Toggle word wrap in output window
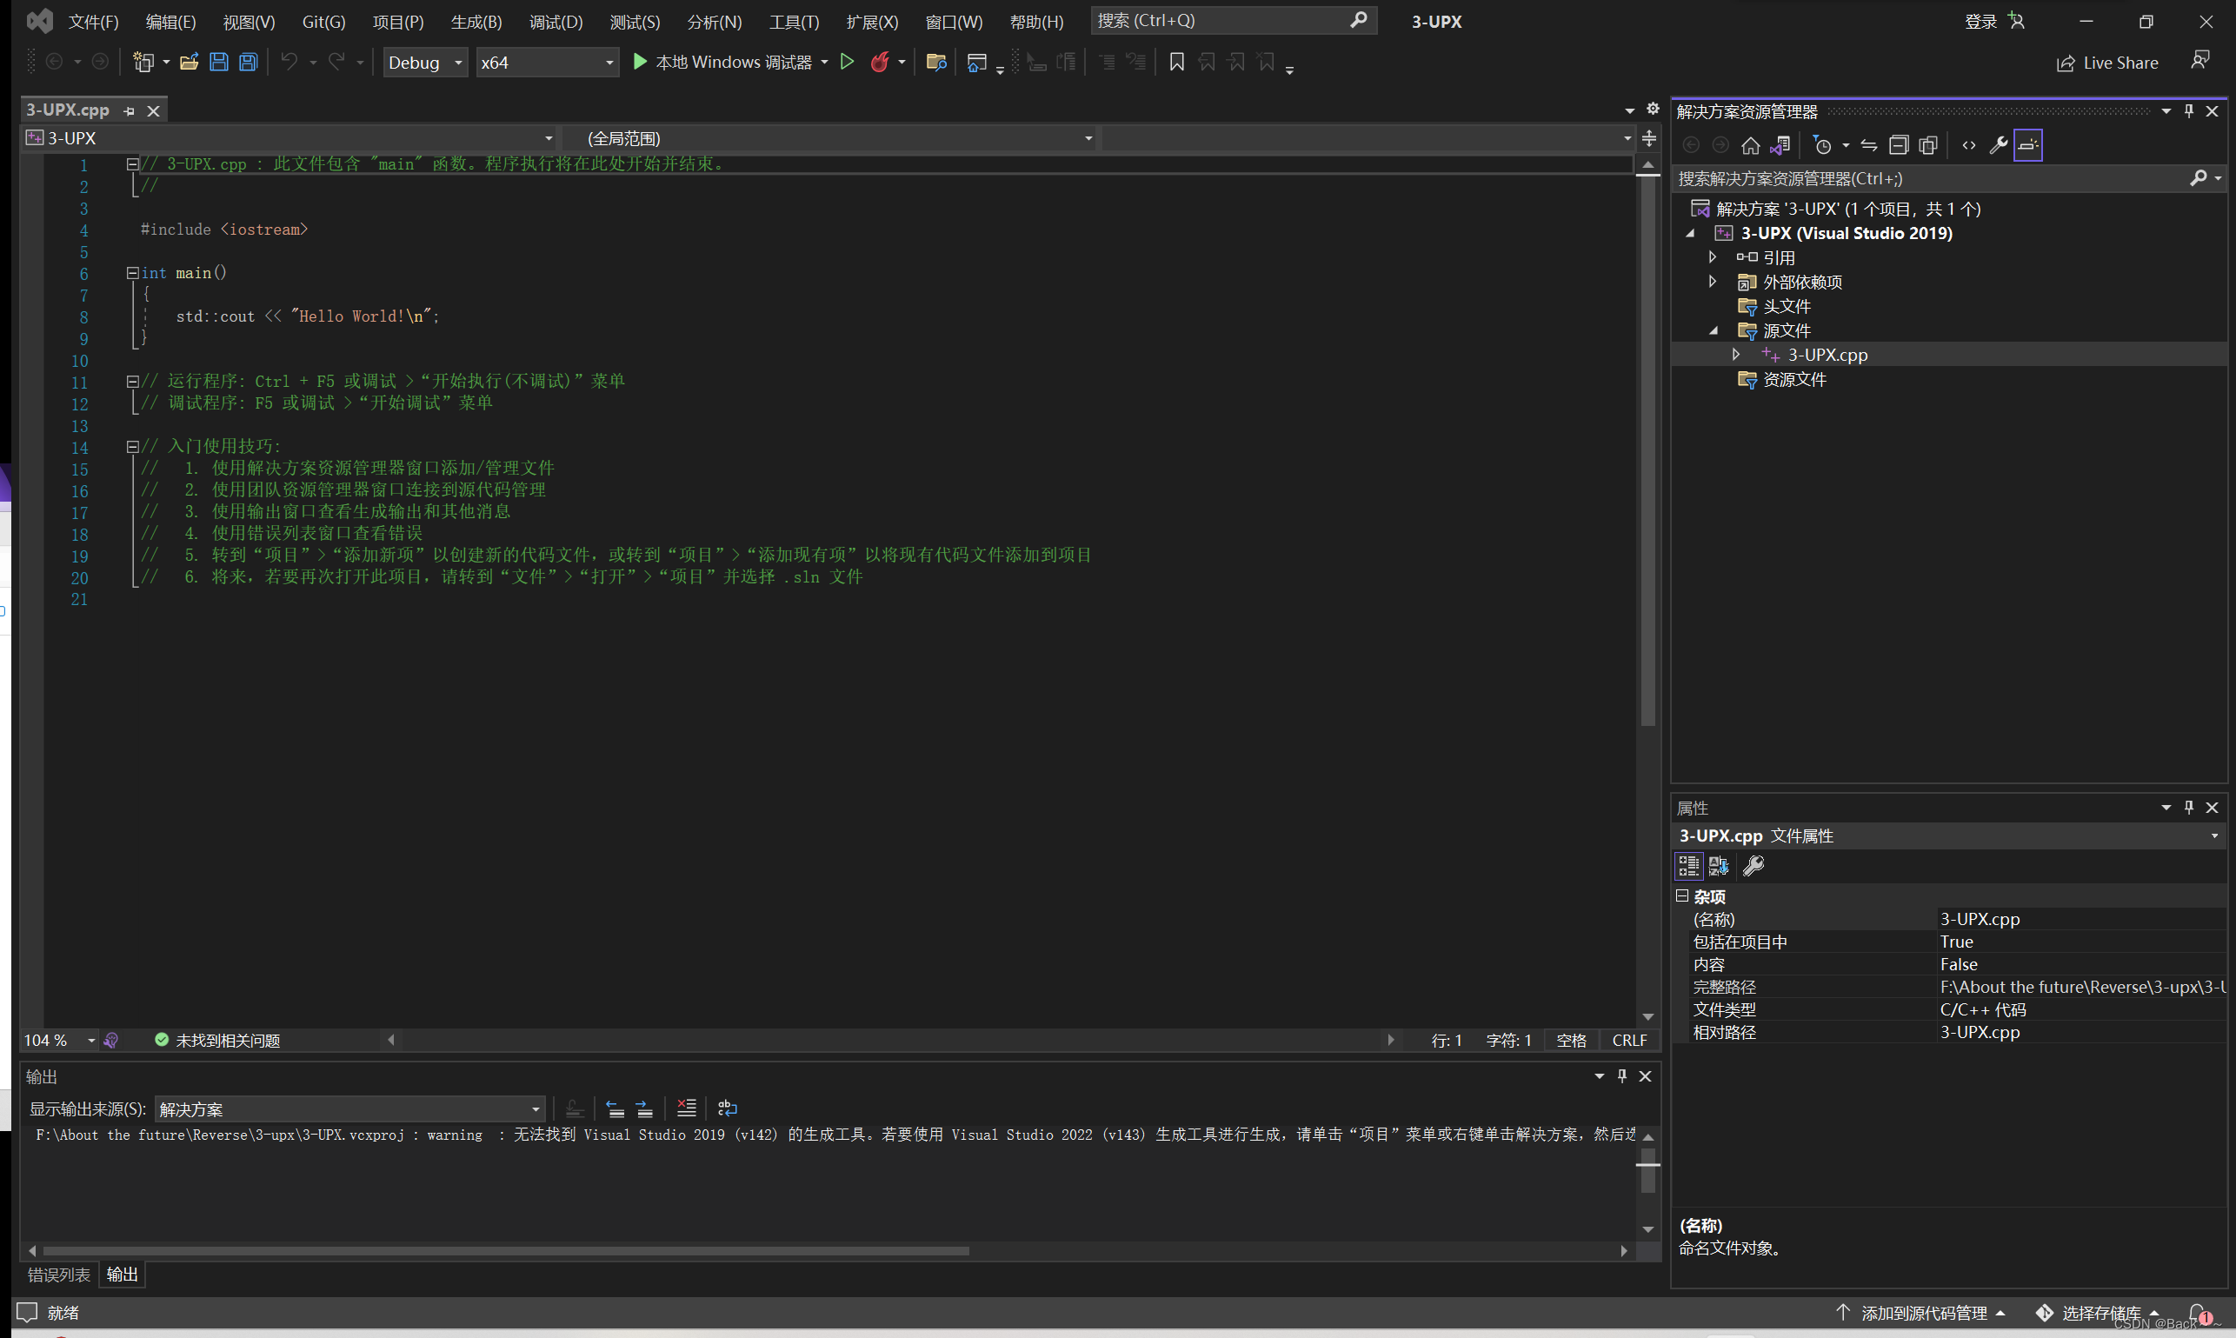The image size is (2236, 1338). [727, 1108]
